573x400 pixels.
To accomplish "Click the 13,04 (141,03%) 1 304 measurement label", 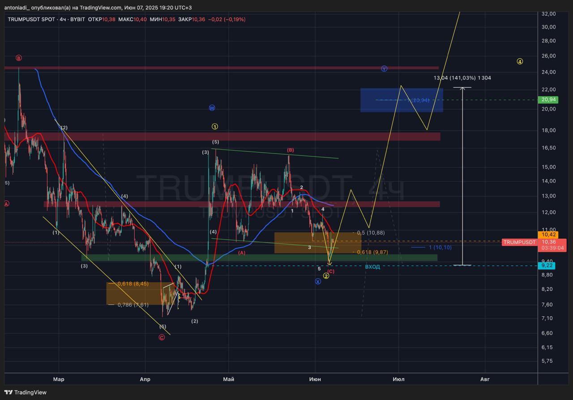I will 462,78.
